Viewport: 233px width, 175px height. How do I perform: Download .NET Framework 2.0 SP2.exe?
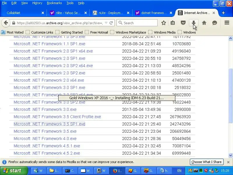click(49, 73)
